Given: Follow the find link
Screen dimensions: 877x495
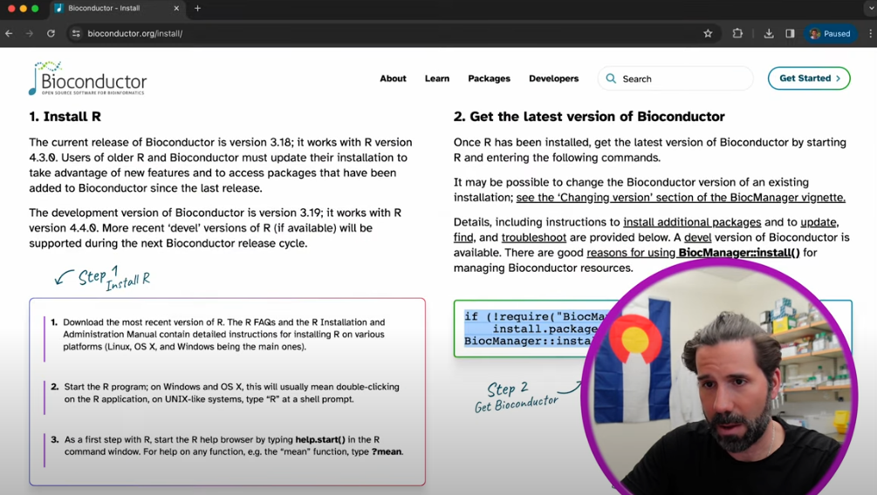Looking at the screenshot, I should [463, 237].
